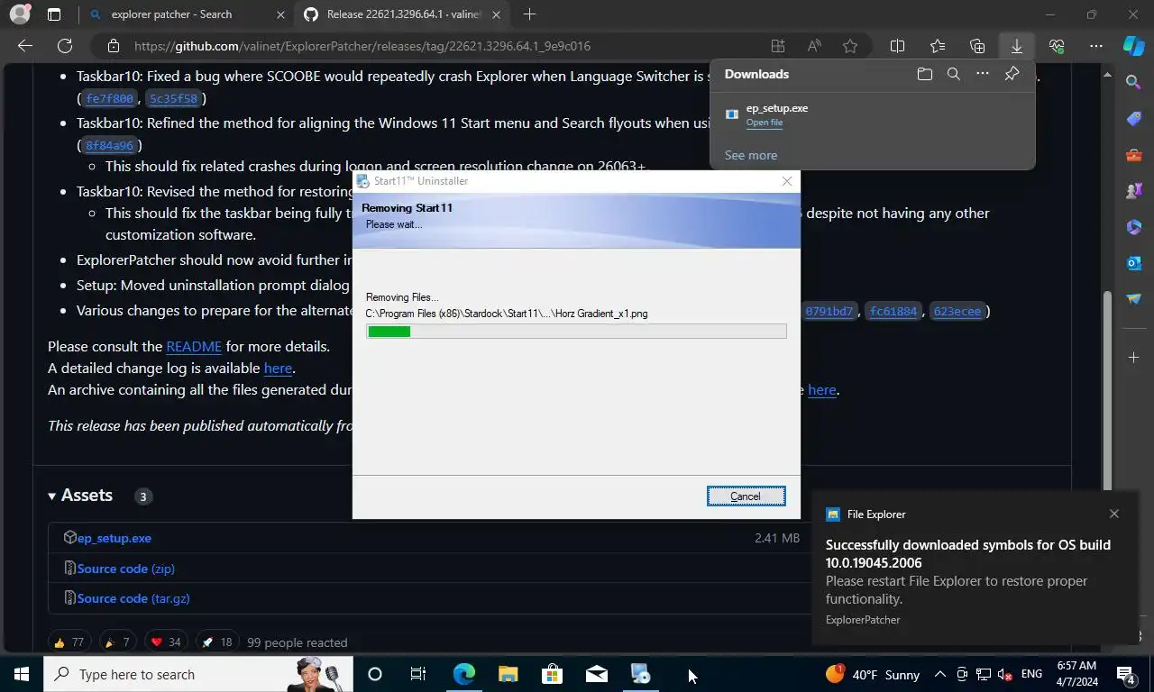
Task: Download ep_setup.exe asset
Action: click(114, 538)
